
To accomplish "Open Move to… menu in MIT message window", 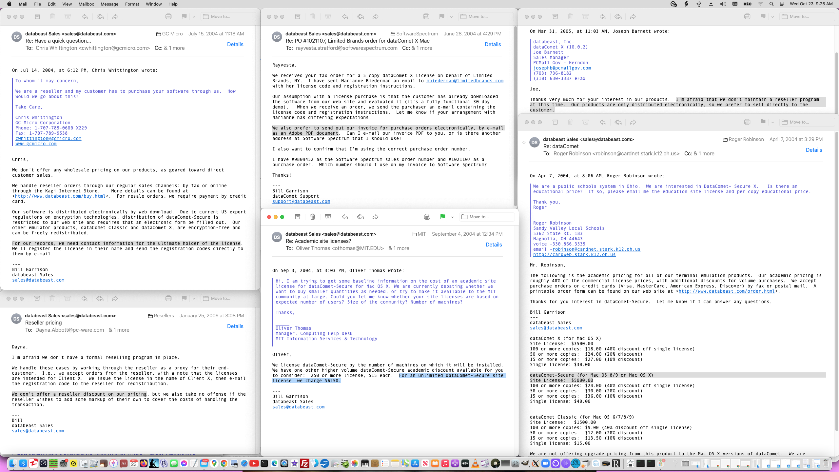I will [486, 217].
